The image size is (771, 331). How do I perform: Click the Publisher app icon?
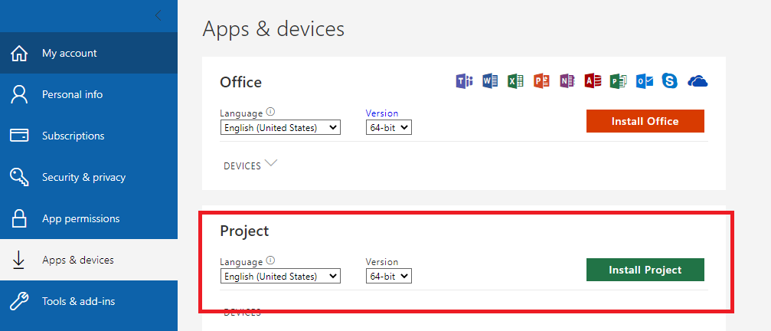618,80
